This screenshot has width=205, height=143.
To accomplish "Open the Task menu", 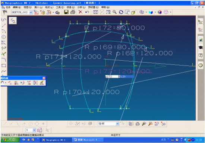I will click(8, 7).
